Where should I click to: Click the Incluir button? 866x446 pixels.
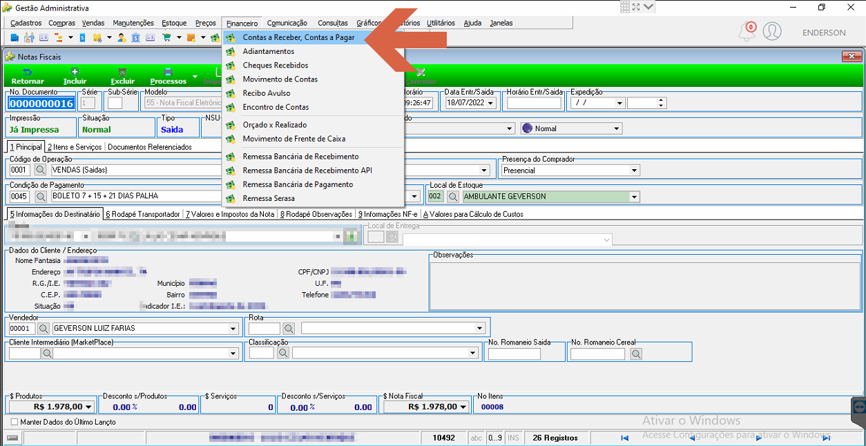(75, 76)
